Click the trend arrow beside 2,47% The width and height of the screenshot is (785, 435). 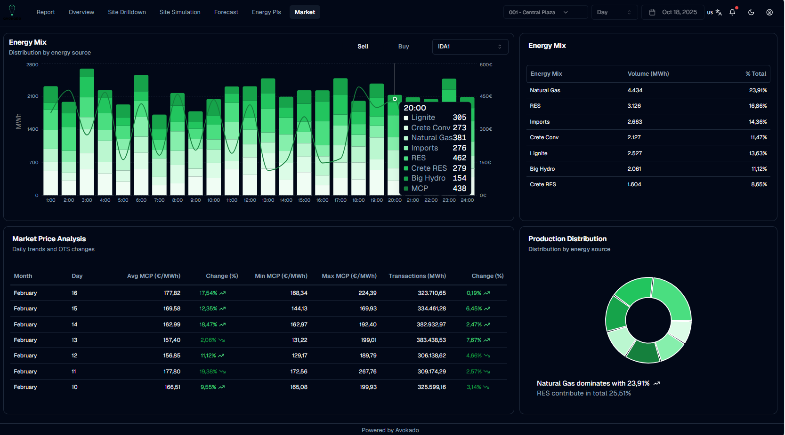(487, 324)
